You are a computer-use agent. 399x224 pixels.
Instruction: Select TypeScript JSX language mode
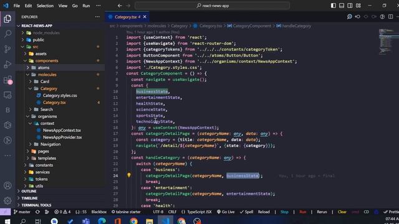point(196,212)
